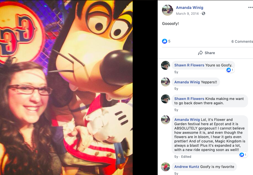Click the public globe privacy icon
Viewport: 253px width, 175px height.
pyautogui.click(x=203, y=14)
